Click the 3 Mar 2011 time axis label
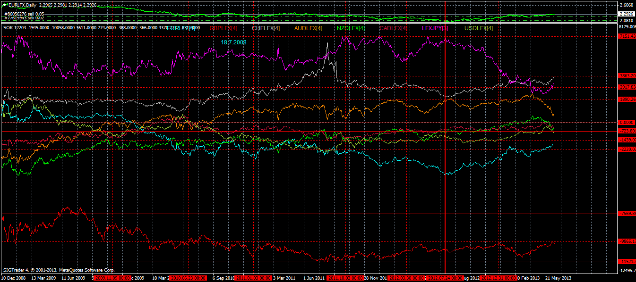Viewport: 636px width, 282px height. coord(284,278)
